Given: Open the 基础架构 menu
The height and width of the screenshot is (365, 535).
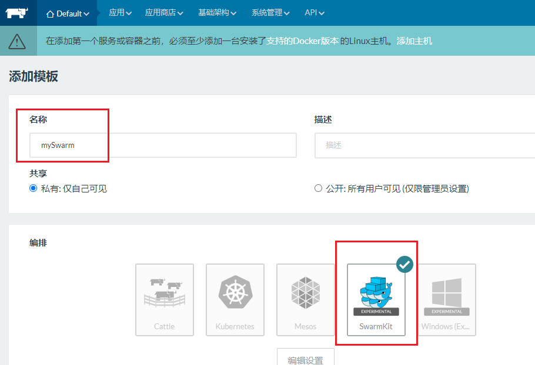Looking at the screenshot, I should point(217,13).
